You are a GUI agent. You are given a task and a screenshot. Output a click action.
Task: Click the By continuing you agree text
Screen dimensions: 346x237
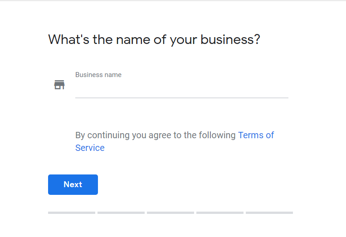[x=156, y=135]
